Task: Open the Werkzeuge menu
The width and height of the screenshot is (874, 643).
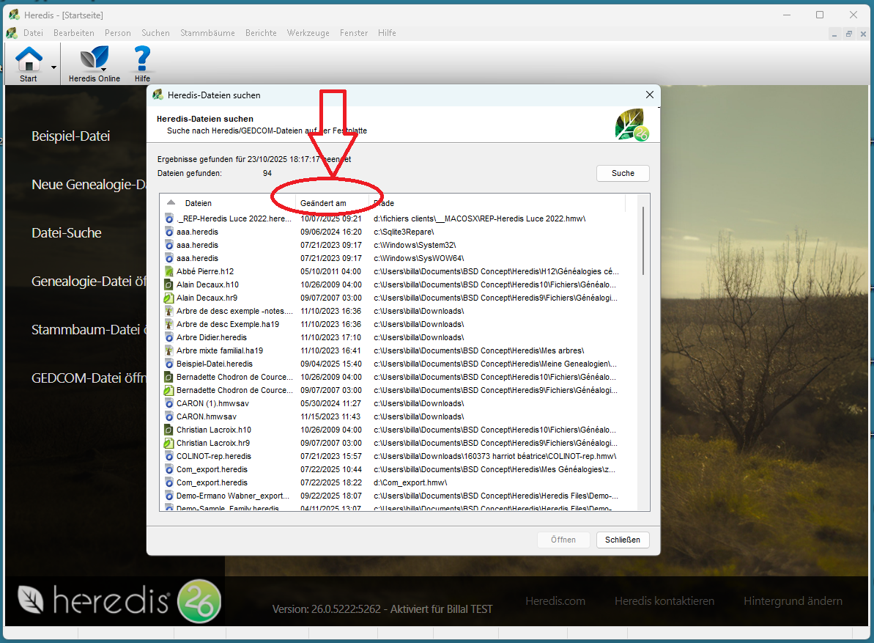Action: tap(308, 33)
